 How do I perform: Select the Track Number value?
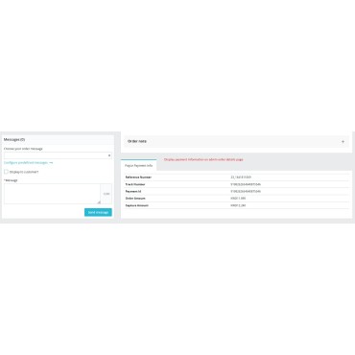(246, 184)
